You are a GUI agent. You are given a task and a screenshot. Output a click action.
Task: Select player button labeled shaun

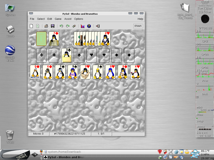138,26
